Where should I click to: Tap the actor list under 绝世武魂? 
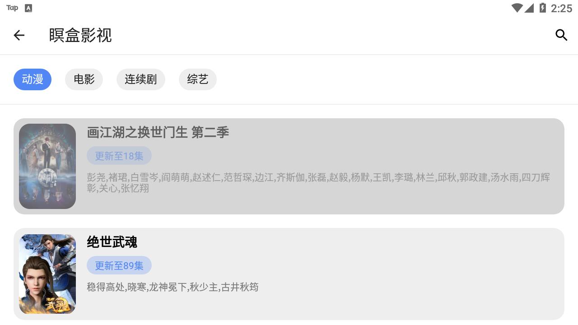pos(172,287)
